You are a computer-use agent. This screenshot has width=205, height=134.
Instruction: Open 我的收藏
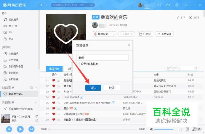[x=11, y=79]
